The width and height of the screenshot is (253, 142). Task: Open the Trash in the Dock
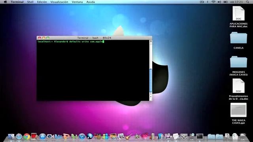tap(243, 136)
